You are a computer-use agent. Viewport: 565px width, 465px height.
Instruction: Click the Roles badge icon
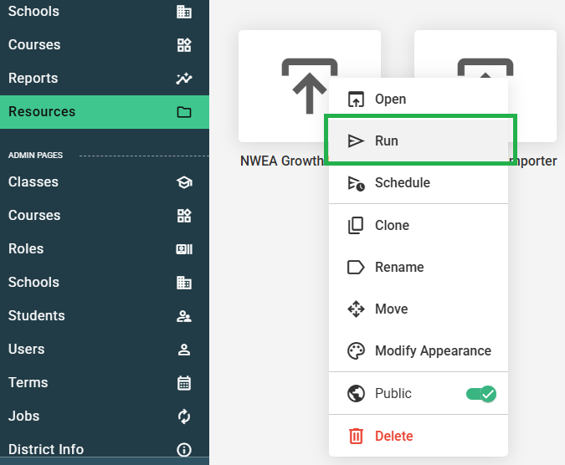pos(184,249)
